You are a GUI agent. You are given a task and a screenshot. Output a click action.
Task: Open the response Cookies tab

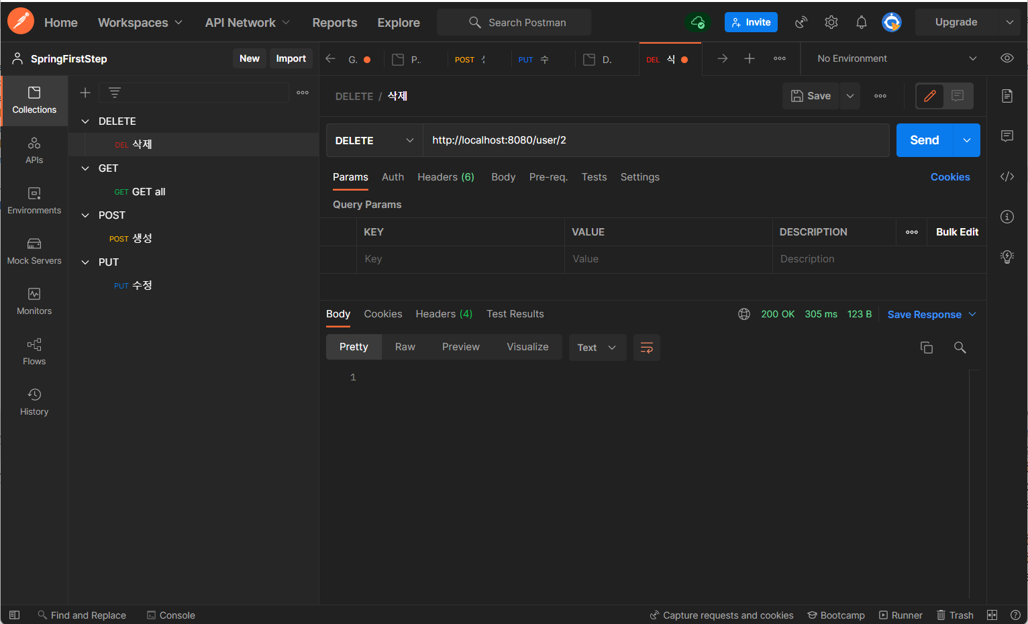(383, 314)
